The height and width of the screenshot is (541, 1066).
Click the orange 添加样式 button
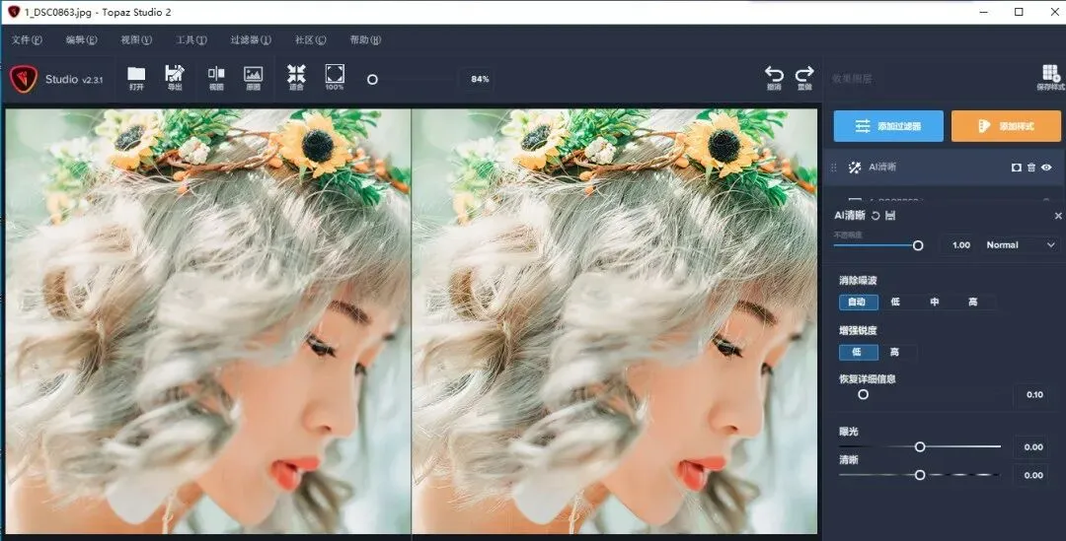point(1006,126)
